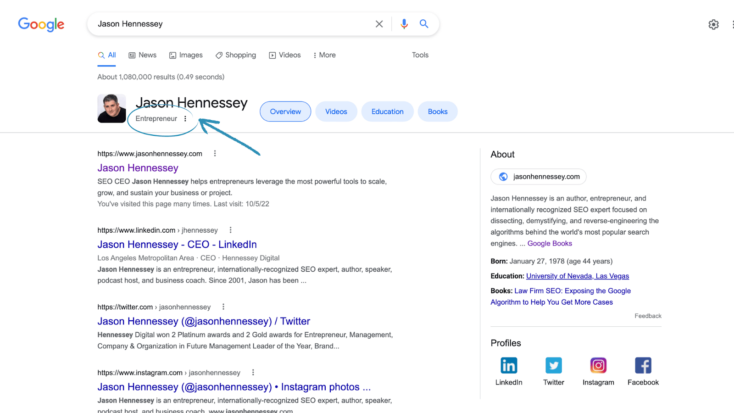734x413 pixels.
Task: Open three-dot menu next to Entrepreneur
Action: [x=185, y=118]
